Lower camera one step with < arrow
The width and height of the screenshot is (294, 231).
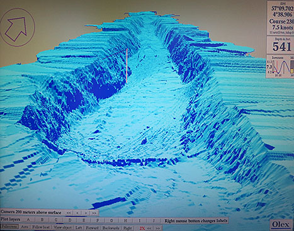pyautogui.click(x=77, y=213)
